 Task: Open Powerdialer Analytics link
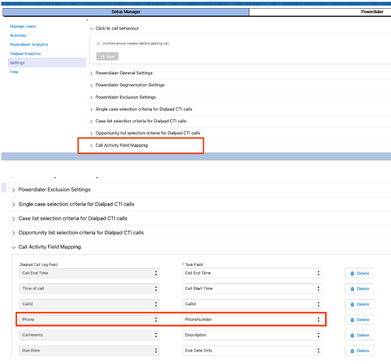(29, 44)
